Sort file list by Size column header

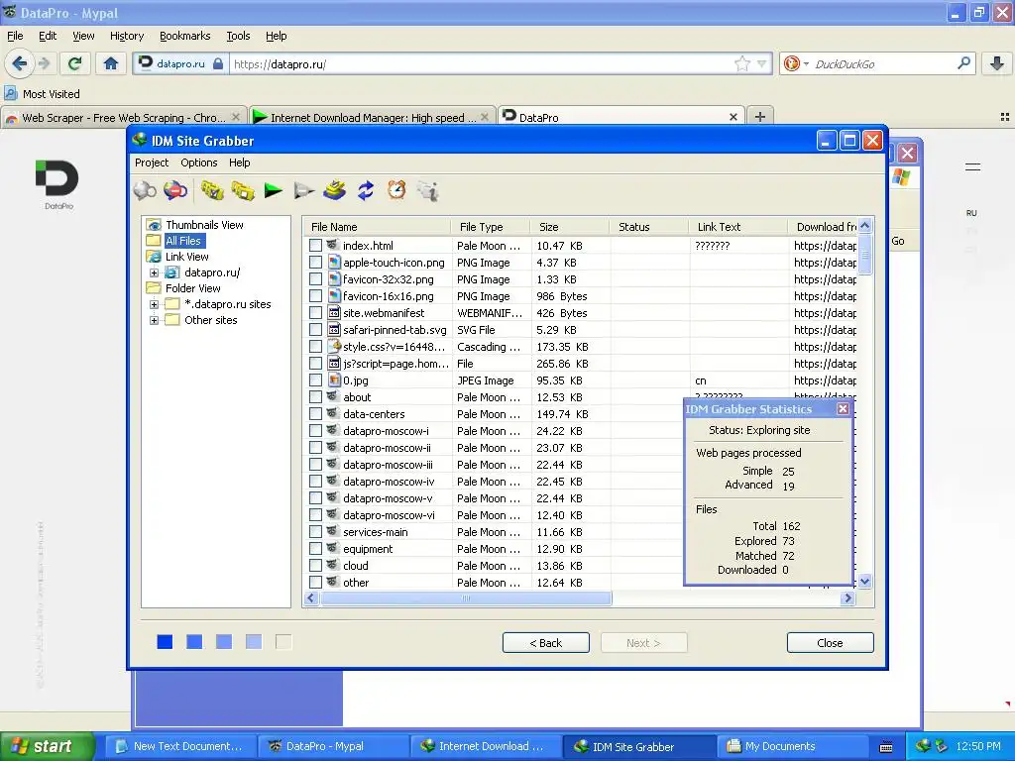569,227
